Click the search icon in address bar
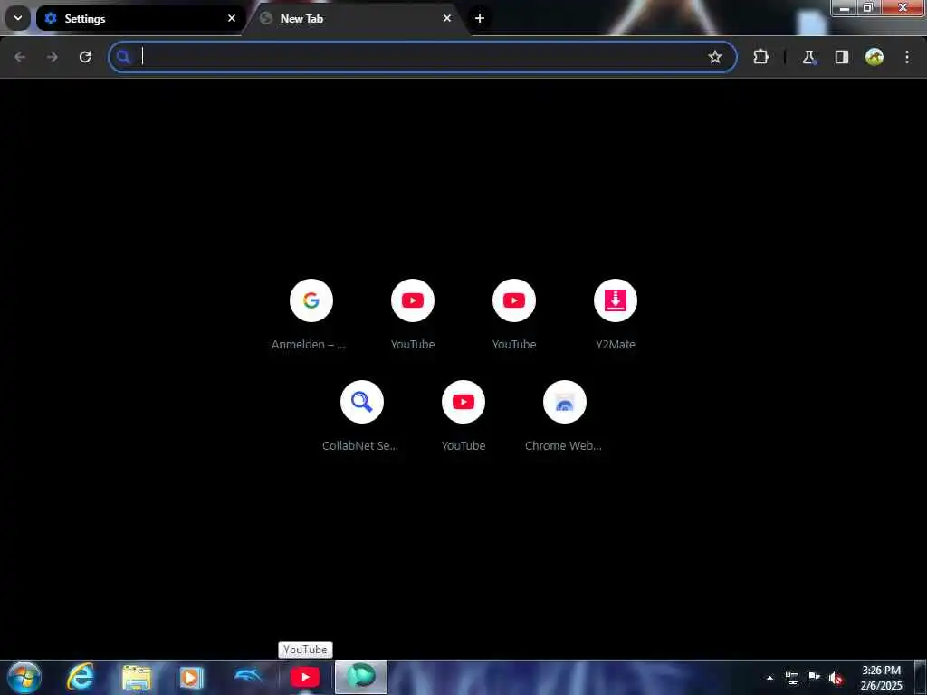 123,57
